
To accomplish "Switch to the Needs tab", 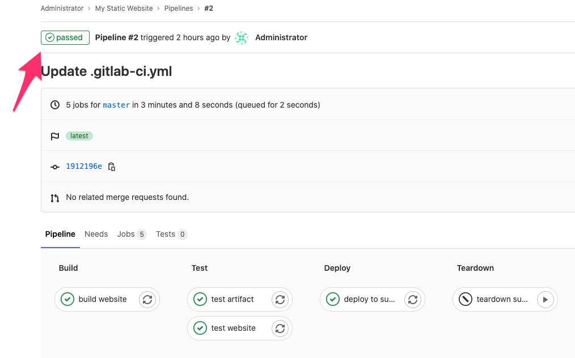I will pyautogui.click(x=96, y=234).
